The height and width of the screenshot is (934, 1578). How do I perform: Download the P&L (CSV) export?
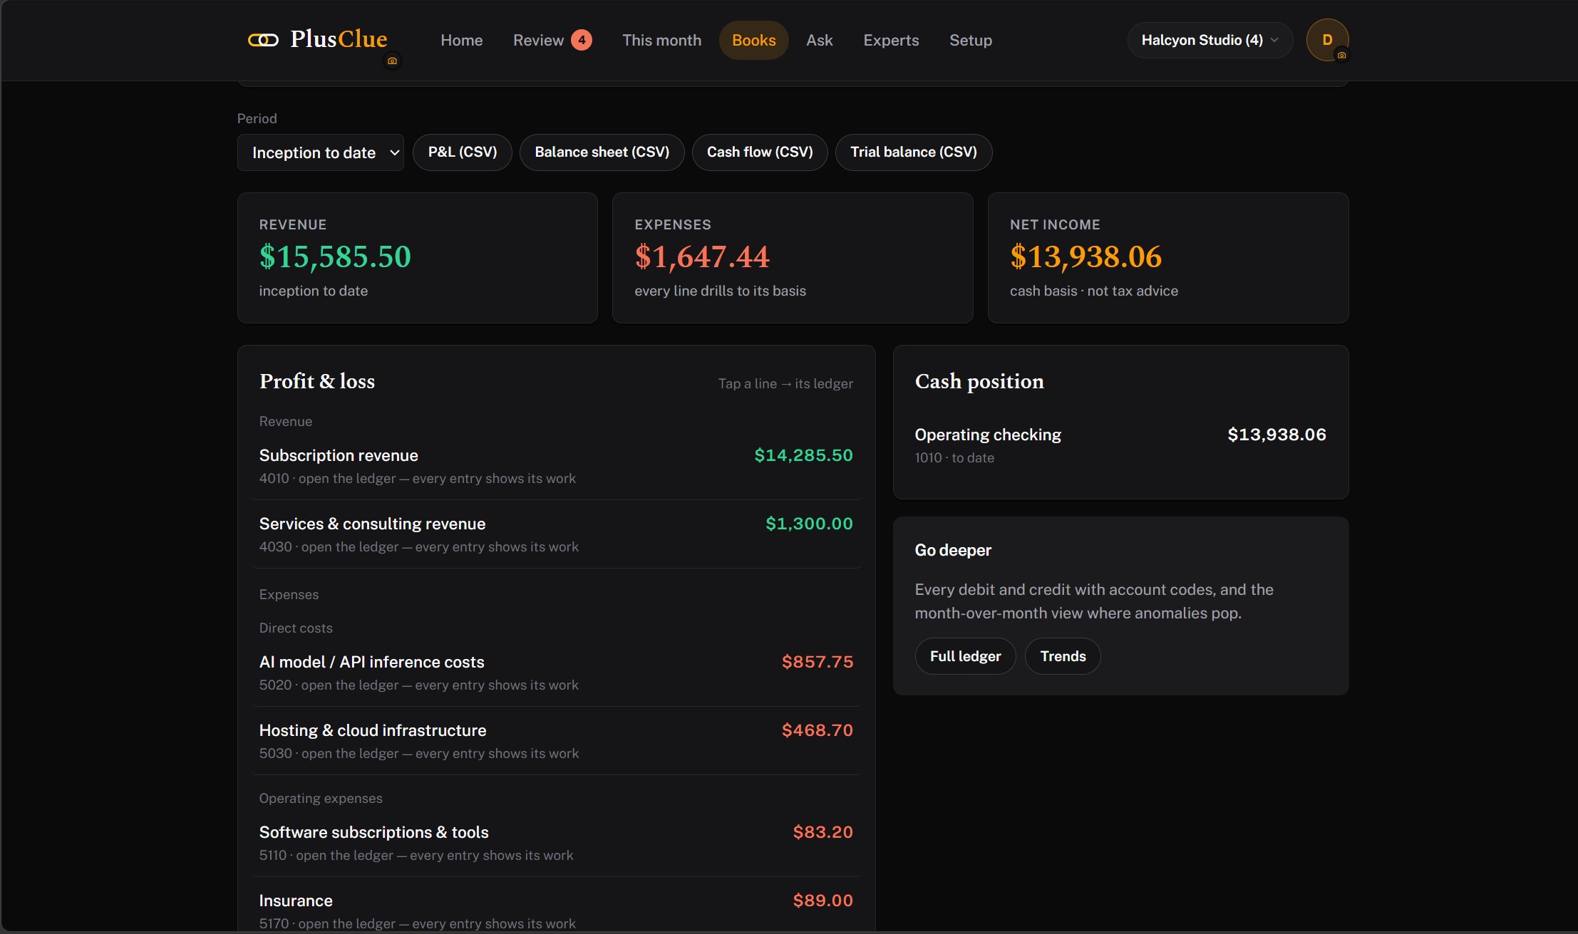(463, 152)
